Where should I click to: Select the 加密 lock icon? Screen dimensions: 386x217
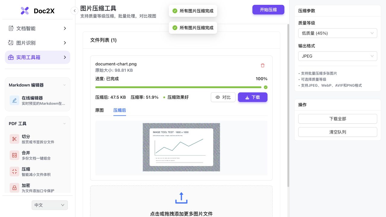[x=14, y=188]
